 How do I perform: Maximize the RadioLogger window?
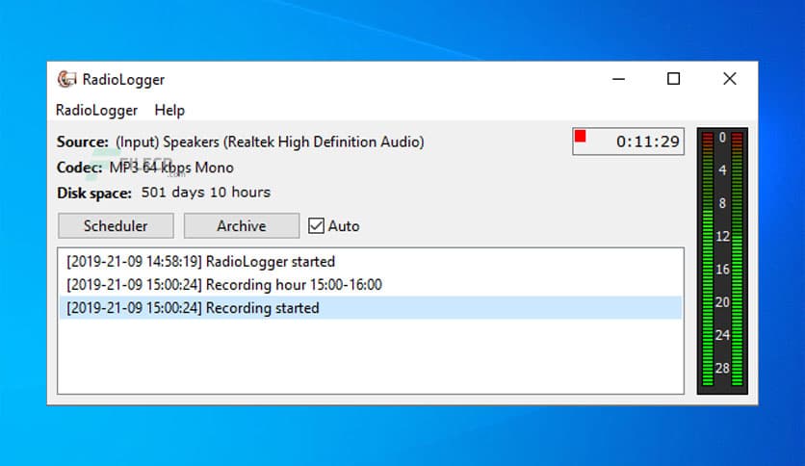tap(674, 79)
